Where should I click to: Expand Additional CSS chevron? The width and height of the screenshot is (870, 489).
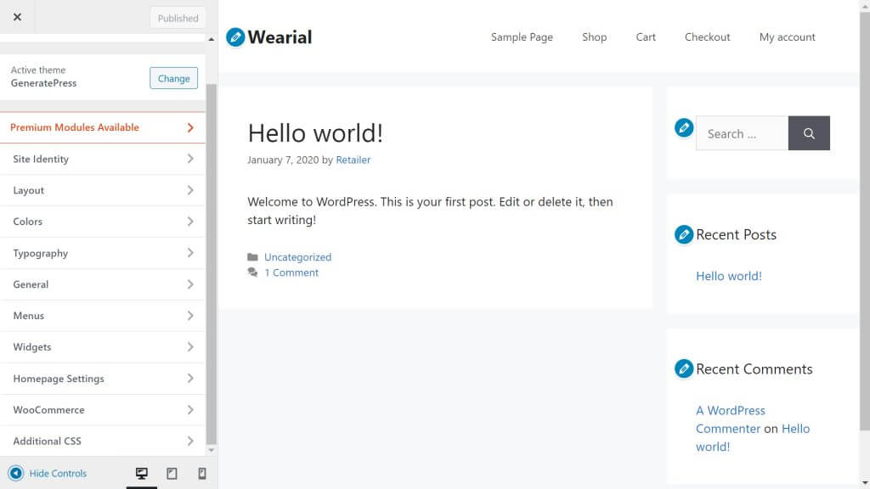190,441
